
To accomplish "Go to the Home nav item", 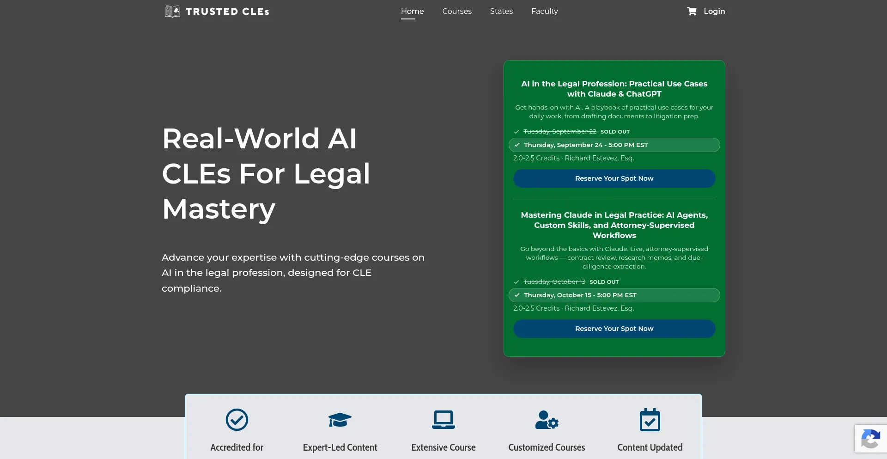I will [x=413, y=11].
